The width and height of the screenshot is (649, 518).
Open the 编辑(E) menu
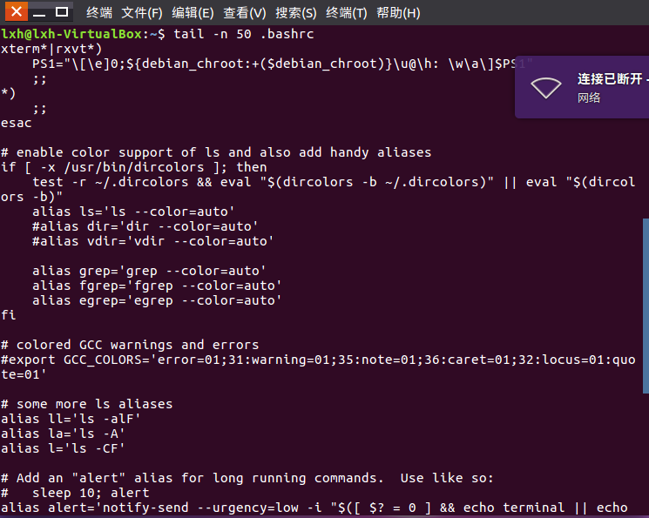193,13
